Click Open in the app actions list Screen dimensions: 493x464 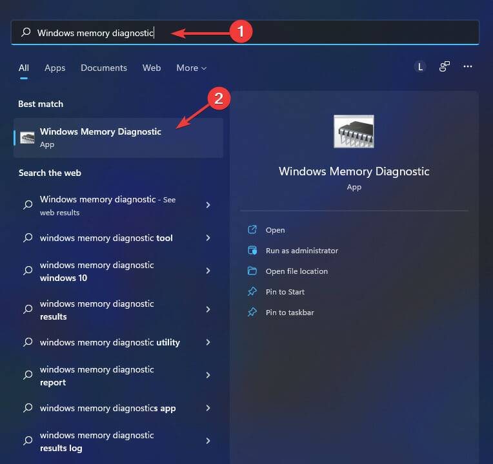coord(275,230)
